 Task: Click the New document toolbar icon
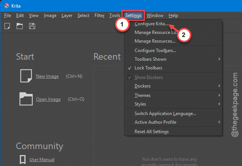click(x=7, y=26)
